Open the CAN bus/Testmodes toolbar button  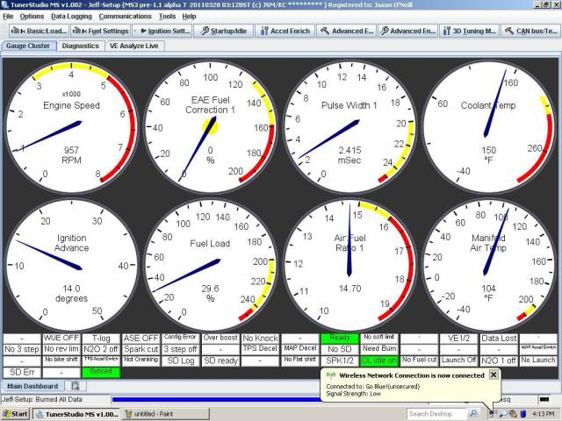(x=530, y=32)
